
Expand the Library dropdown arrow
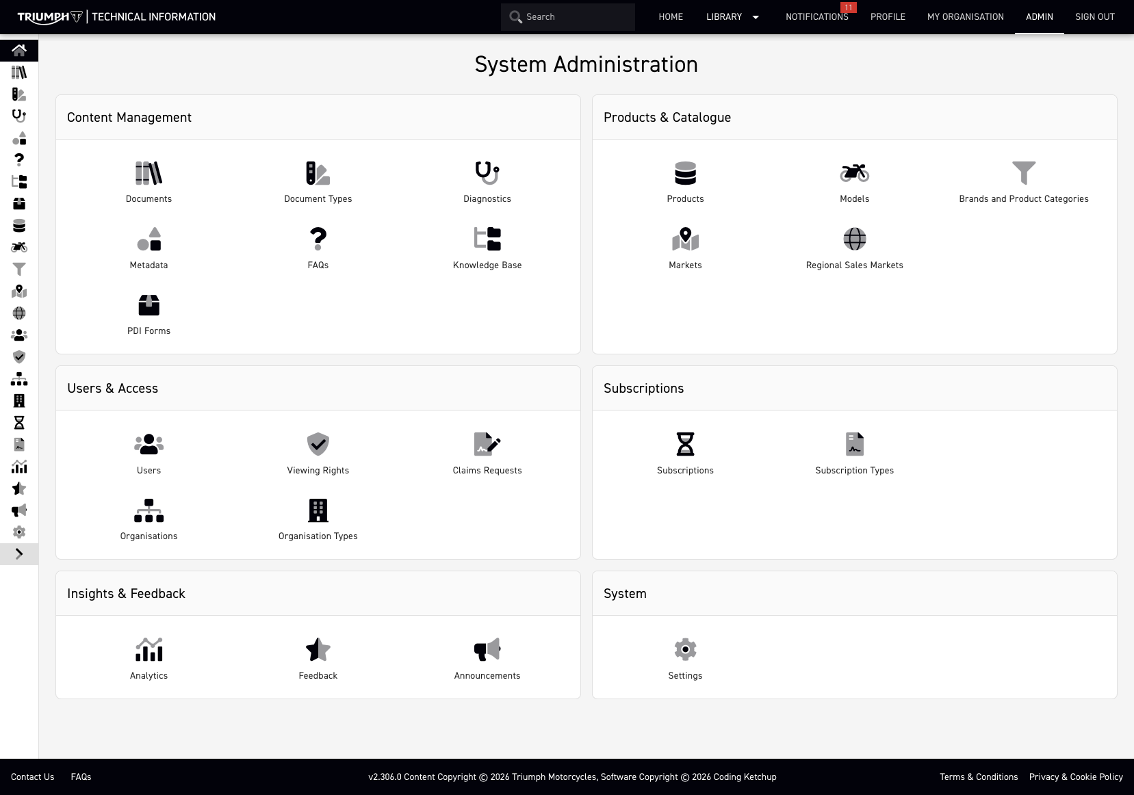[x=756, y=16]
